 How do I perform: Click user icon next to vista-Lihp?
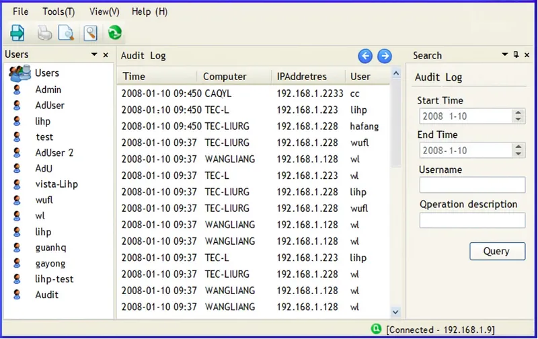coord(16,184)
